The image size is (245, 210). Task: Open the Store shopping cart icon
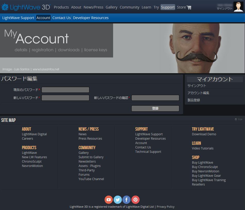pos(189,7)
